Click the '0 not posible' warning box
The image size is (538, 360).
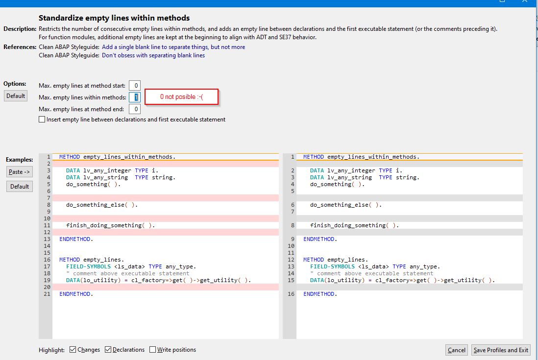pyautogui.click(x=181, y=96)
